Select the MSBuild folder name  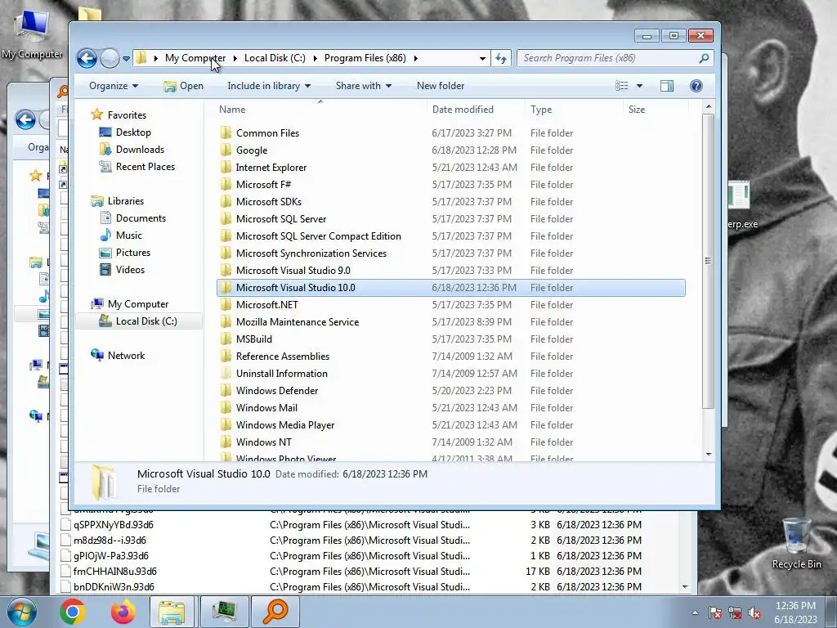pos(254,339)
